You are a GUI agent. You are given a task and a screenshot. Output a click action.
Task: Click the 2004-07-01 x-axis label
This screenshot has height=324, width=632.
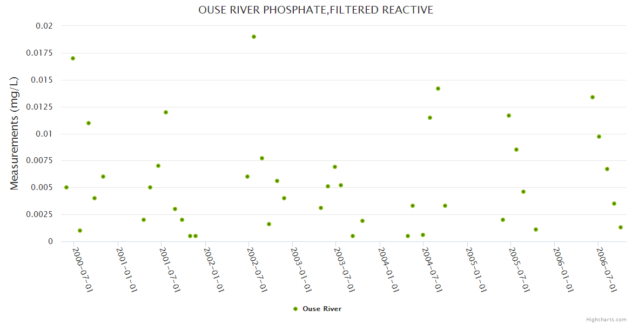click(x=432, y=270)
